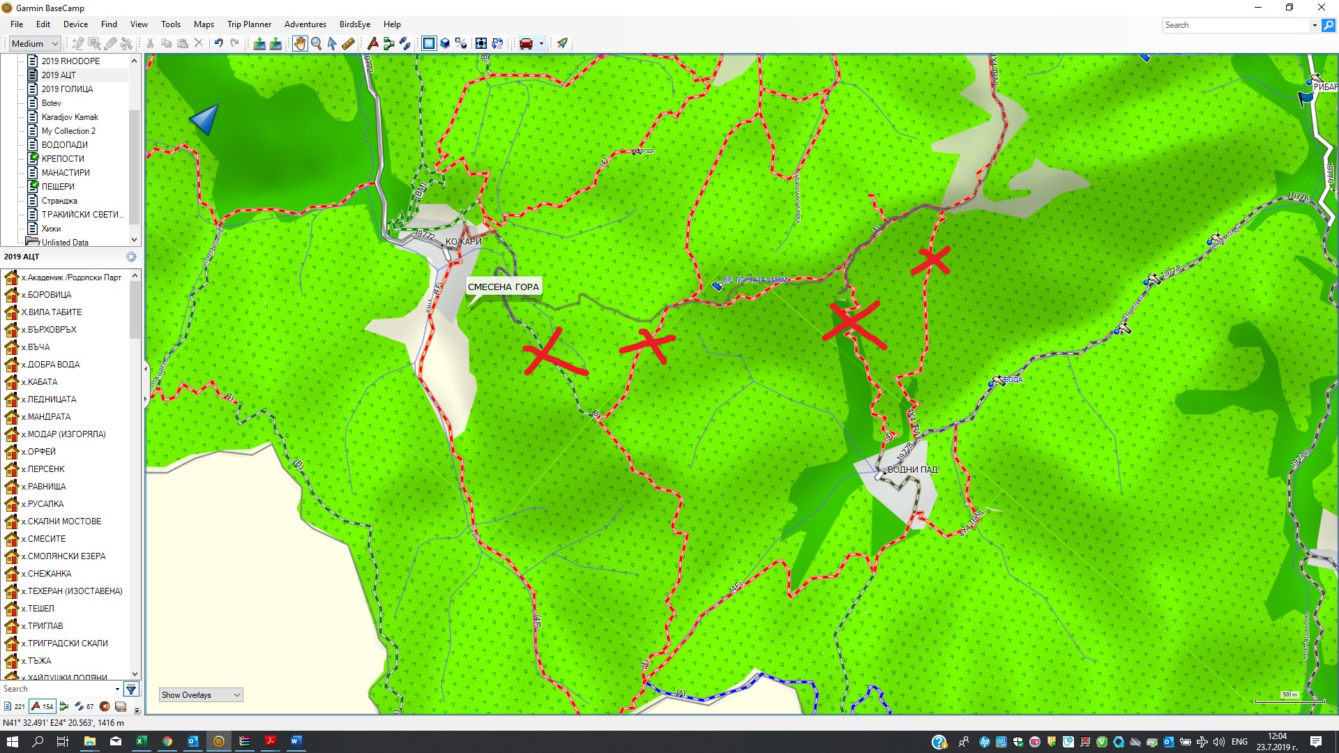Toggle the tracks filter showing 67
Image resolution: width=1339 pixels, height=753 pixels.
coord(84,706)
